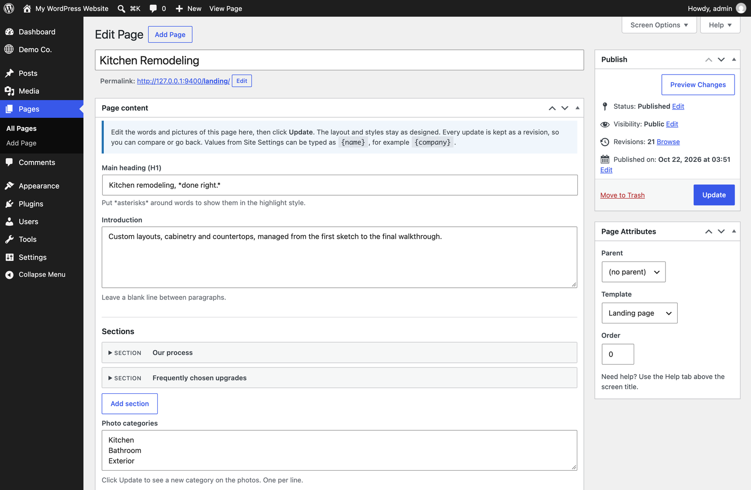Click the WordPress logo icon

(9, 8)
